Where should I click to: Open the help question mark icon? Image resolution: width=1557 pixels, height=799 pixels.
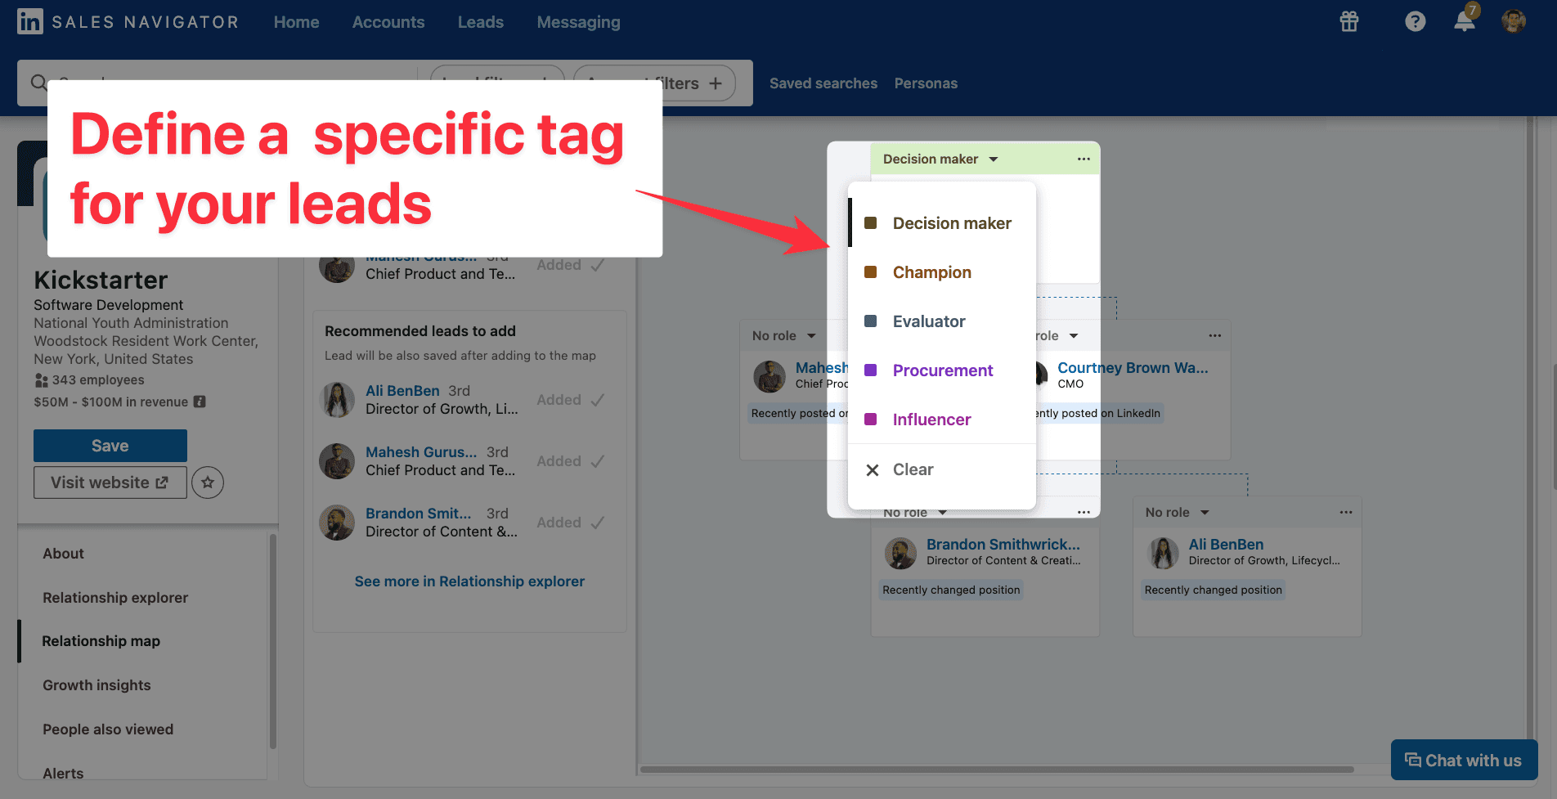point(1416,22)
